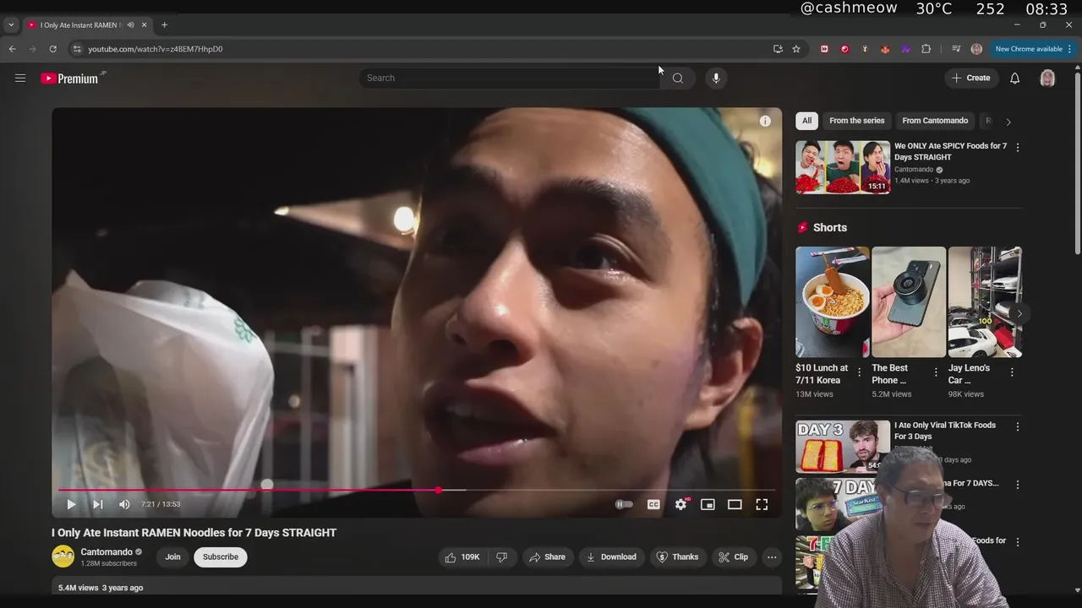This screenshot has height=608, width=1082.
Task: Open the tab search dropdown arrow
Action: [10, 24]
